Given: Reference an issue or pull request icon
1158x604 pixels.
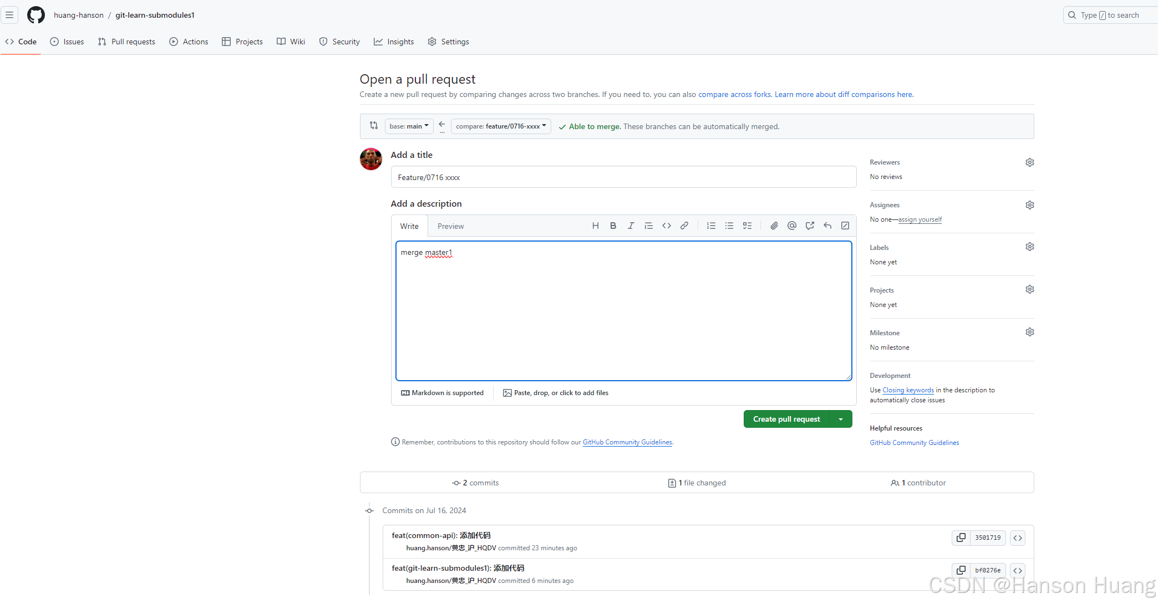Looking at the screenshot, I should pos(810,226).
